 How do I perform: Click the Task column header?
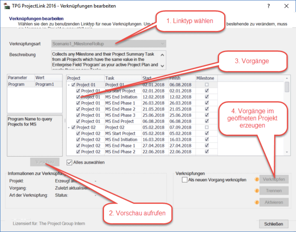pos(123,78)
